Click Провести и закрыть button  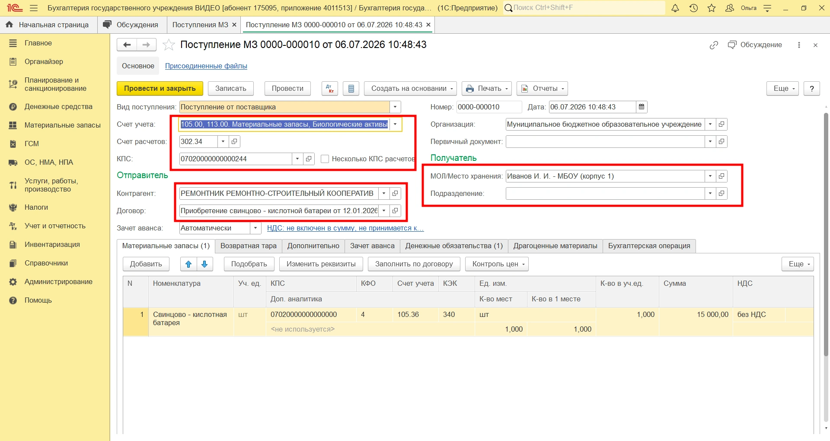[x=160, y=89]
